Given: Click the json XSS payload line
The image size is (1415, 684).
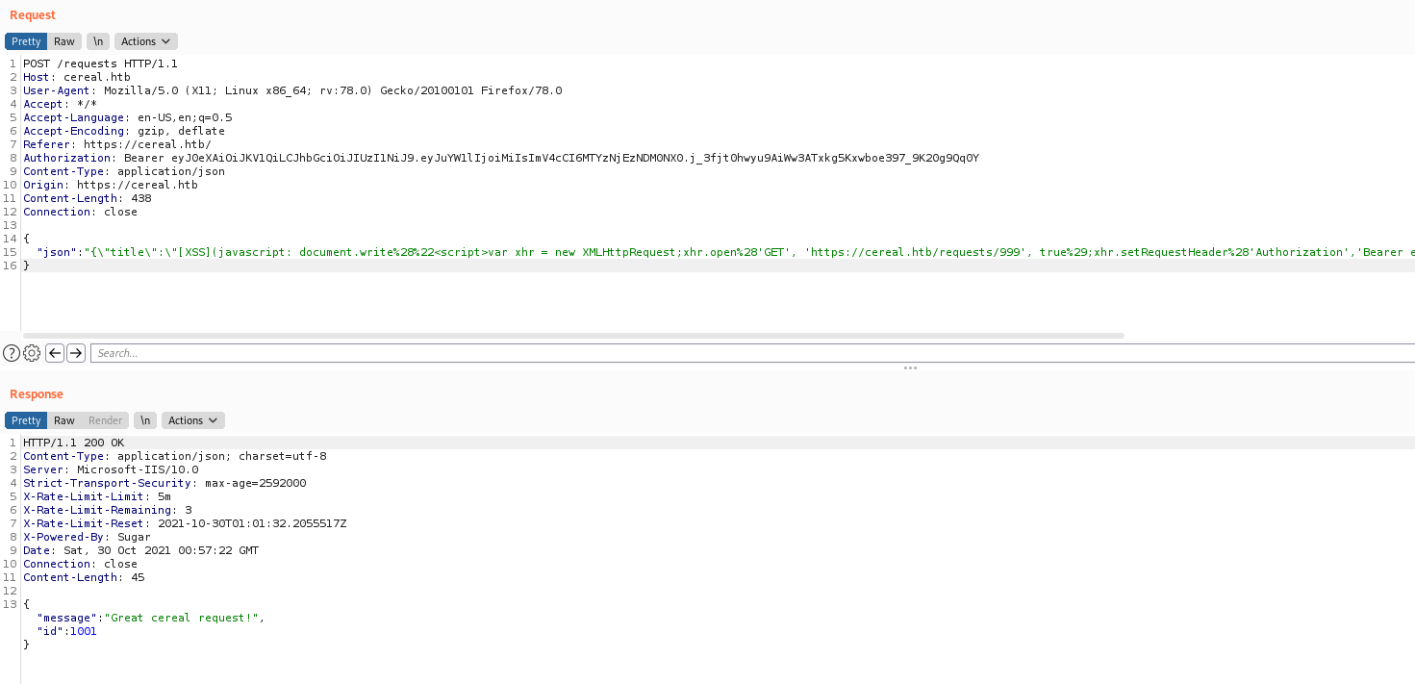Looking at the screenshot, I should pyautogui.click(x=725, y=252).
